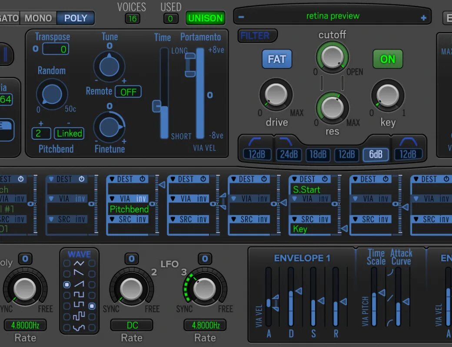Click the Envelope 1 Decay slider
The image size is (452, 347).
tap(291, 296)
